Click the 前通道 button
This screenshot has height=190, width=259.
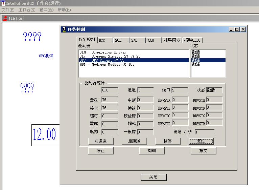(101, 141)
